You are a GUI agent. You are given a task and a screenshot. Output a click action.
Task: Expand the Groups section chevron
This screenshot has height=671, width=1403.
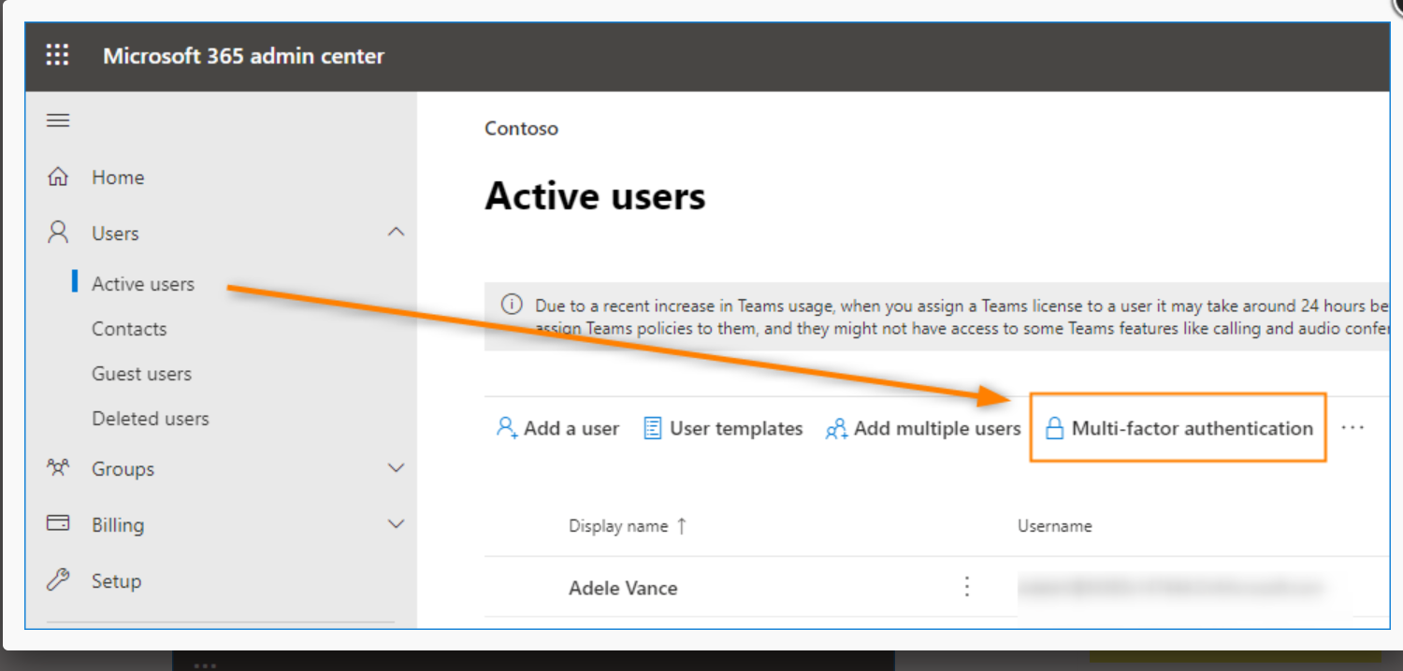[397, 468]
